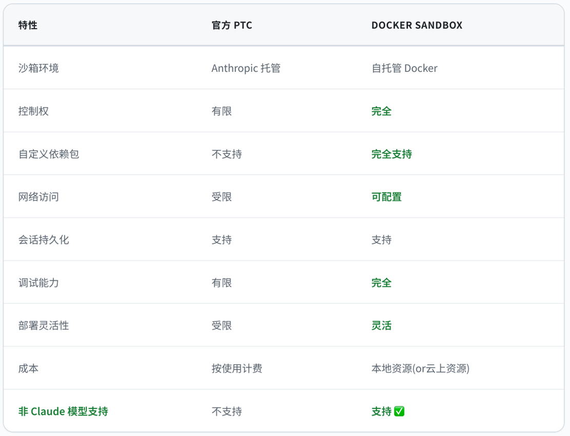
Task: Select green 完全 in the 控制权 row
Action: 381,111
